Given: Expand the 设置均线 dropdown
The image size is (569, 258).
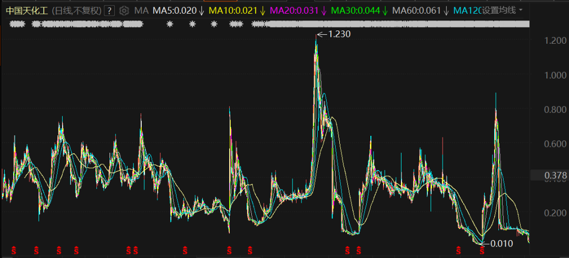Looking at the screenshot, I should pyautogui.click(x=502, y=10).
